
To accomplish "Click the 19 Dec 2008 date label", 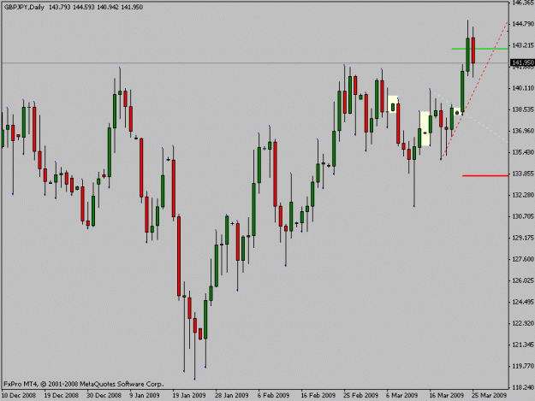I will 62,395.
